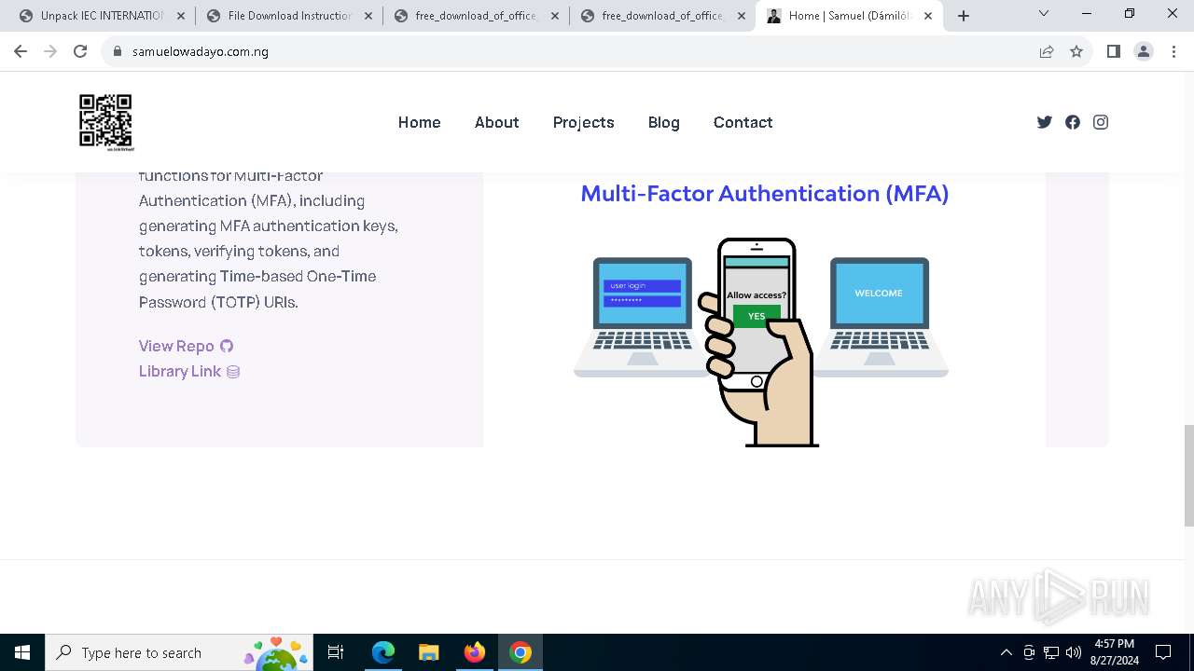Open the Blog nav item
Image resolution: width=1194 pixels, height=671 pixels.
point(663,122)
